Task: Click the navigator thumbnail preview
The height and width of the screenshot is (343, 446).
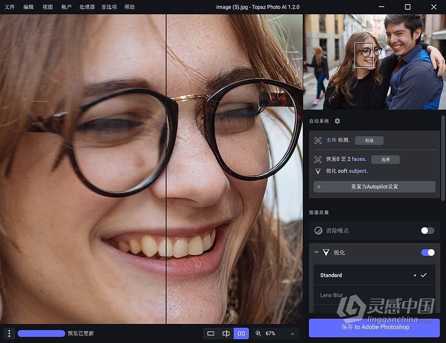Action: tap(374, 62)
